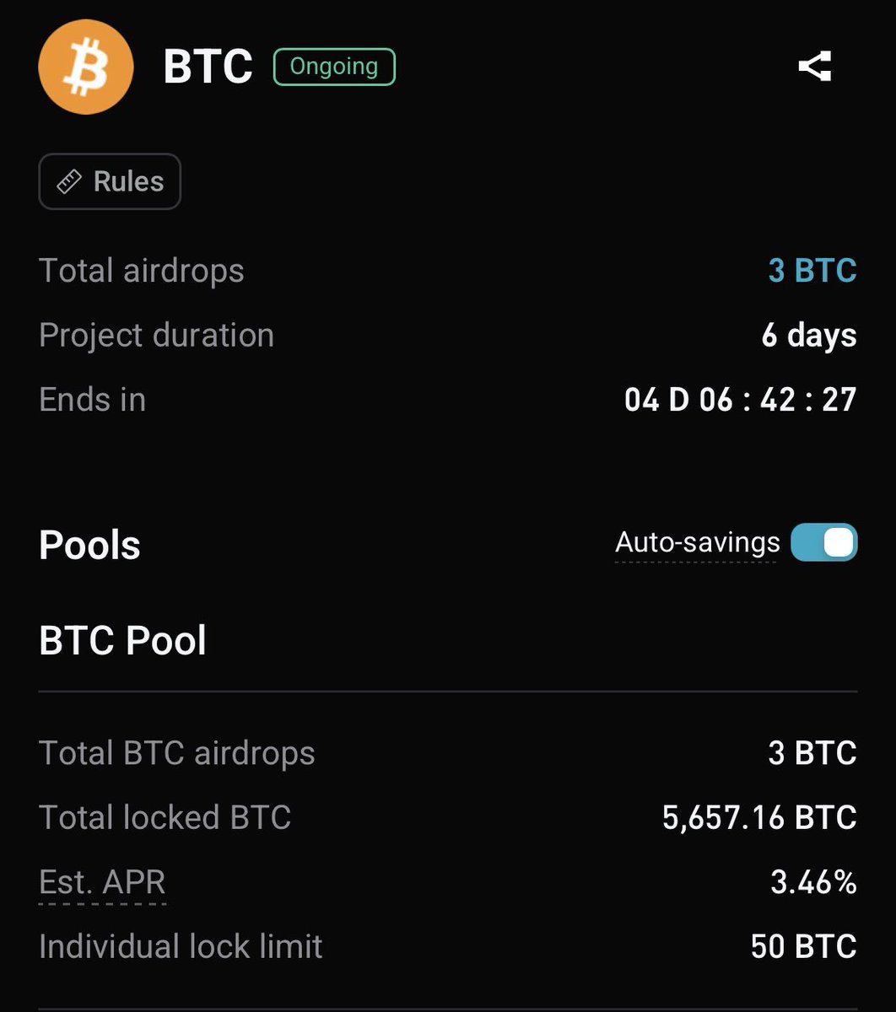Viewport: 896px width, 1012px height.
Task: Tap the Ends in countdown timer
Action: (x=740, y=400)
